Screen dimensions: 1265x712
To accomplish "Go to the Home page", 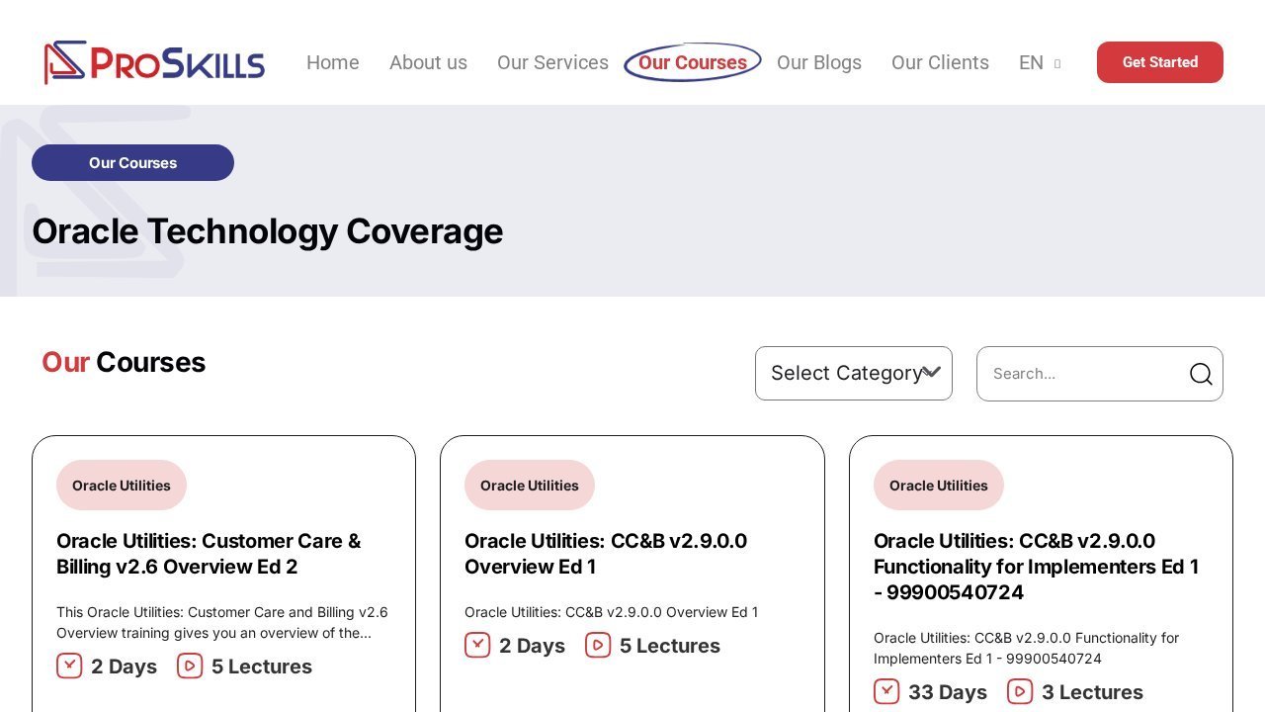I will tap(333, 62).
